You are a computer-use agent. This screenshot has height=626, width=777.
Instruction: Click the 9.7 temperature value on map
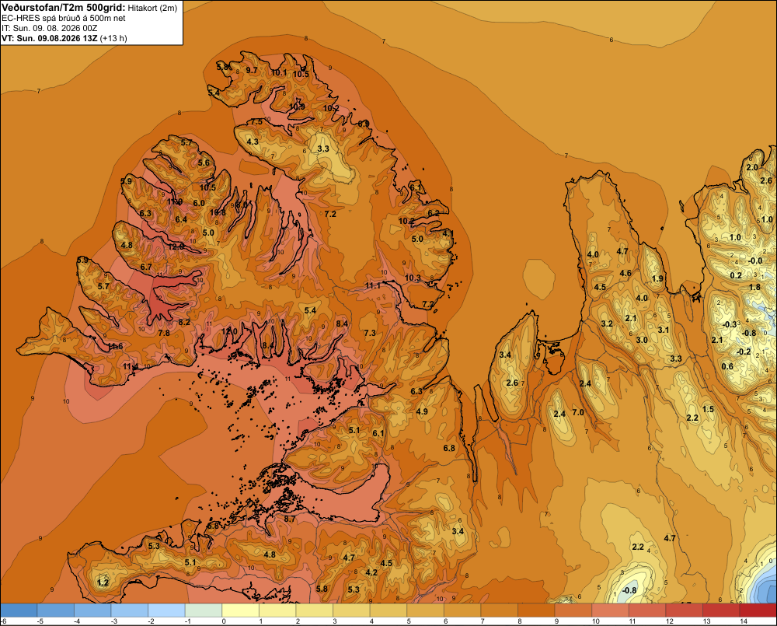(x=252, y=70)
